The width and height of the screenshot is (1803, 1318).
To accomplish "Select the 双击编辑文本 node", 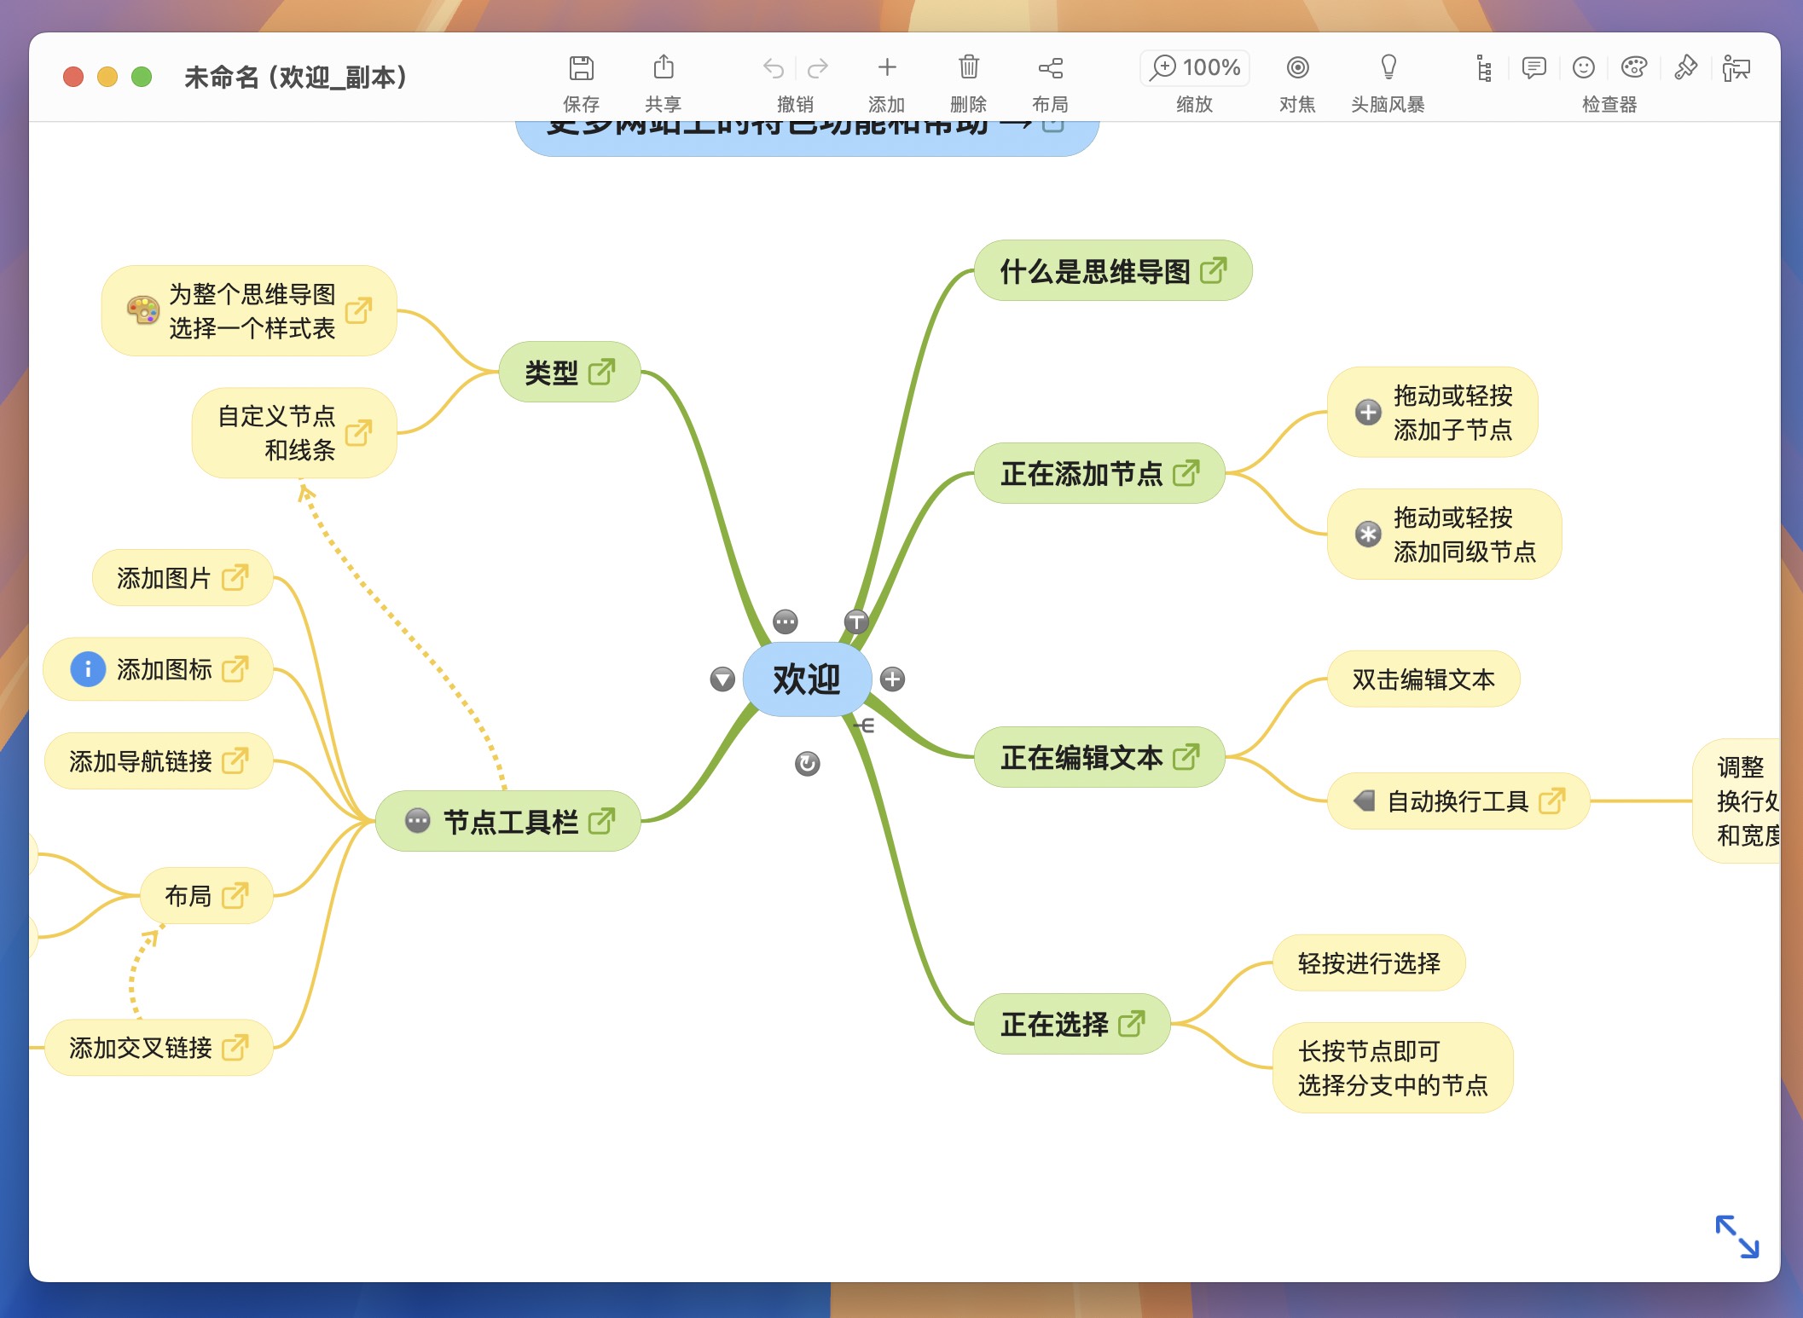I will click(x=1423, y=679).
